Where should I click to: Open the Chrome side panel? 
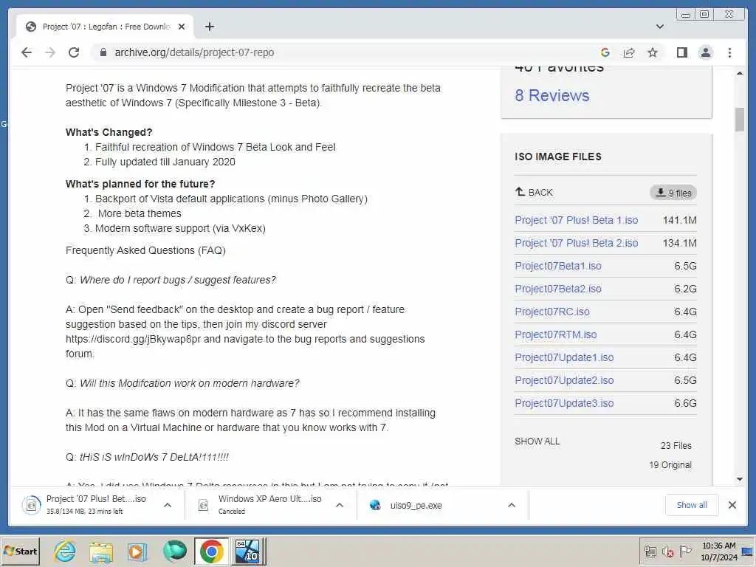[681, 52]
